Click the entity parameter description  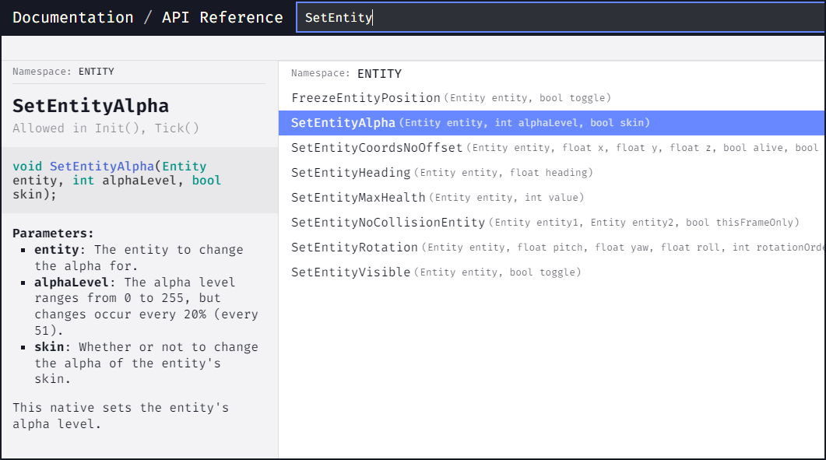click(x=139, y=257)
